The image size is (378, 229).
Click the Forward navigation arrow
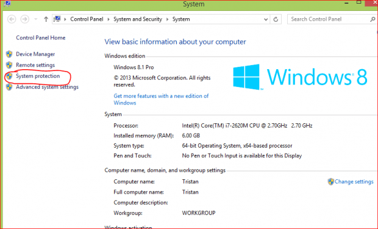tap(24, 19)
